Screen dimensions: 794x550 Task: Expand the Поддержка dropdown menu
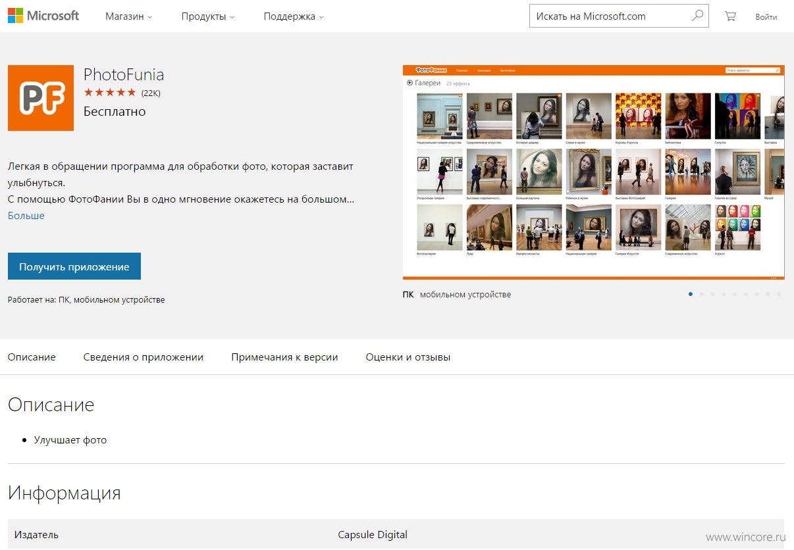294,16
